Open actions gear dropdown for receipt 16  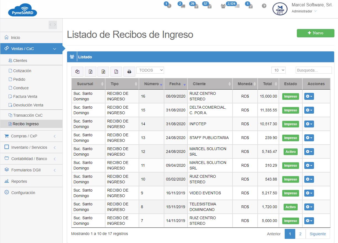click(x=309, y=96)
